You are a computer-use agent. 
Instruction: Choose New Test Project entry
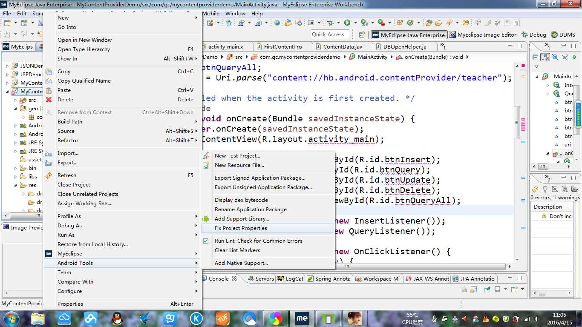(268, 156)
